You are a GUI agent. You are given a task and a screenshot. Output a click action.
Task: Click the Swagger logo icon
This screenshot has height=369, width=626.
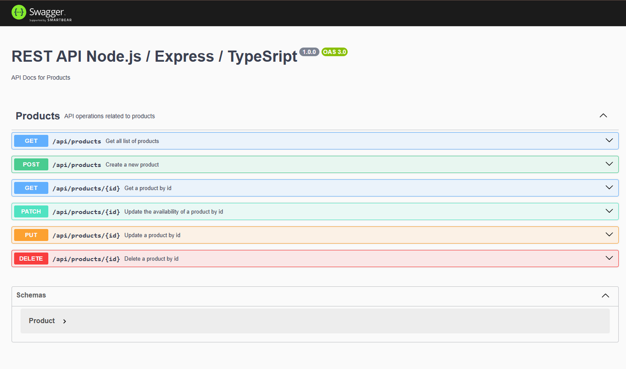(18, 12)
